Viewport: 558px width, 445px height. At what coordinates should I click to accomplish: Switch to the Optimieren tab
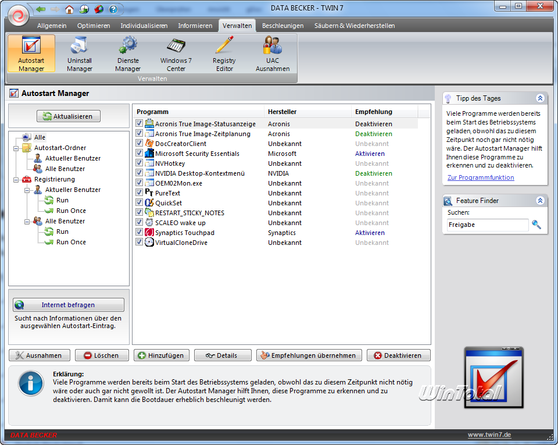coord(93,26)
